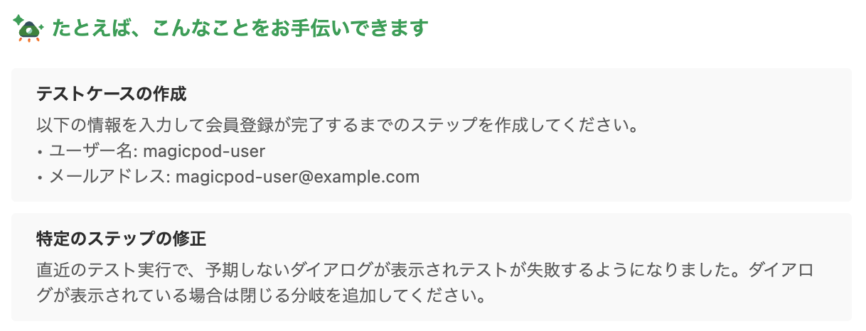This screenshot has height=331, width=866.
Task: Click the MagicPod rocket mascot icon
Action: (29, 29)
